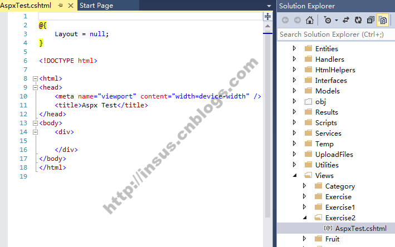Expand the UploadFiles folder arrow
The width and height of the screenshot is (395, 247).
tap(295, 154)
